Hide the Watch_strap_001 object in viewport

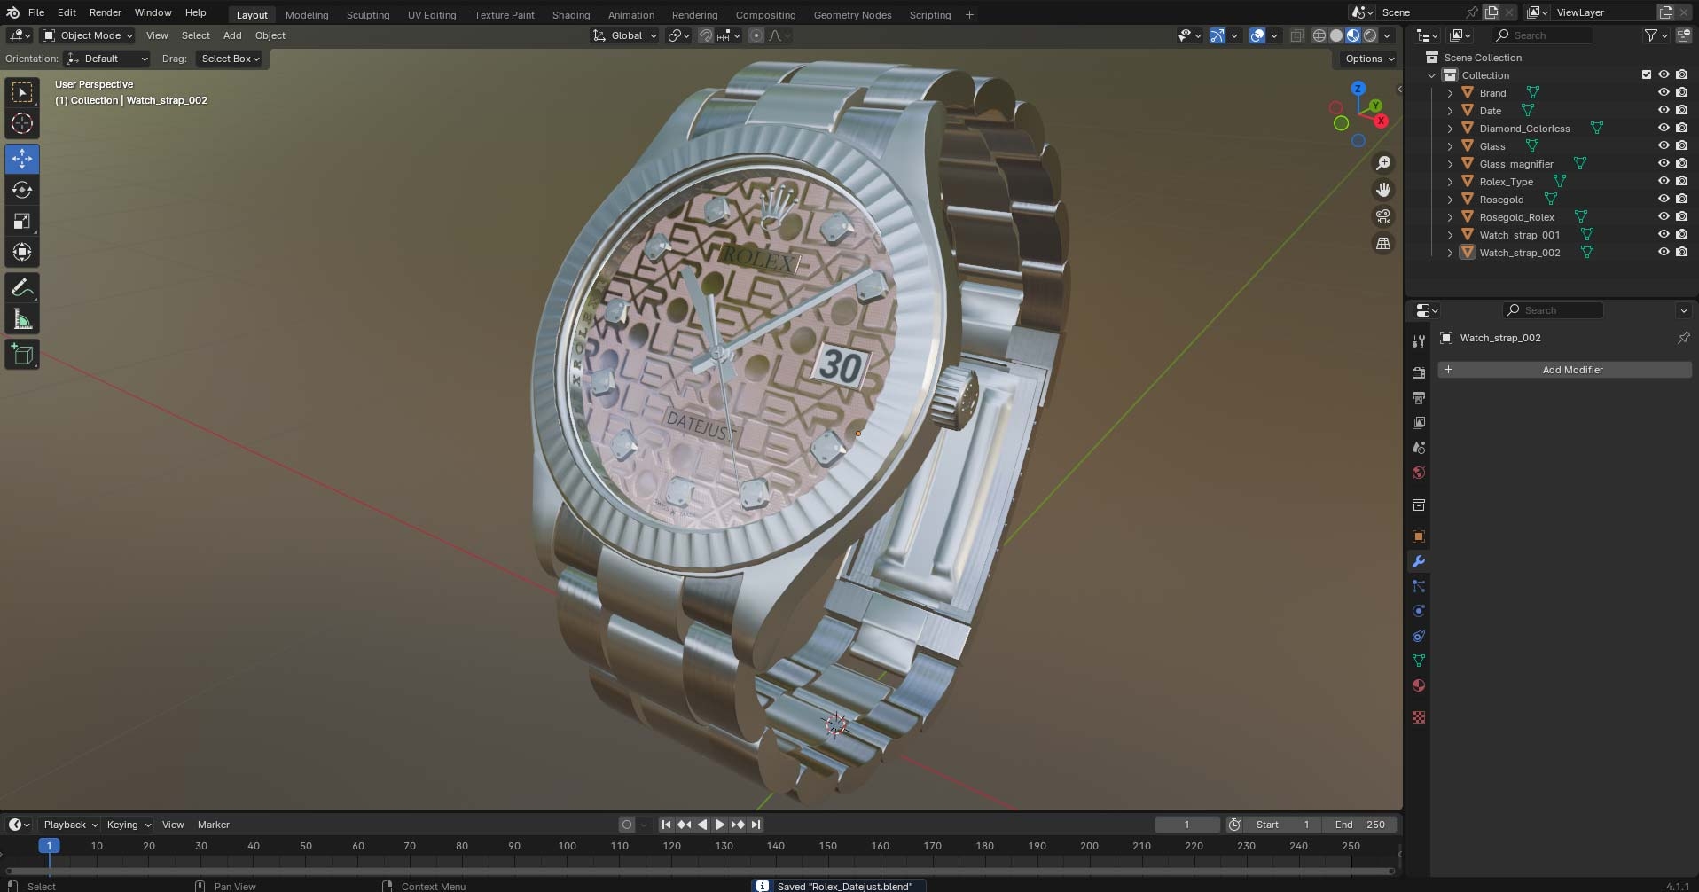tap(1664, 234)
